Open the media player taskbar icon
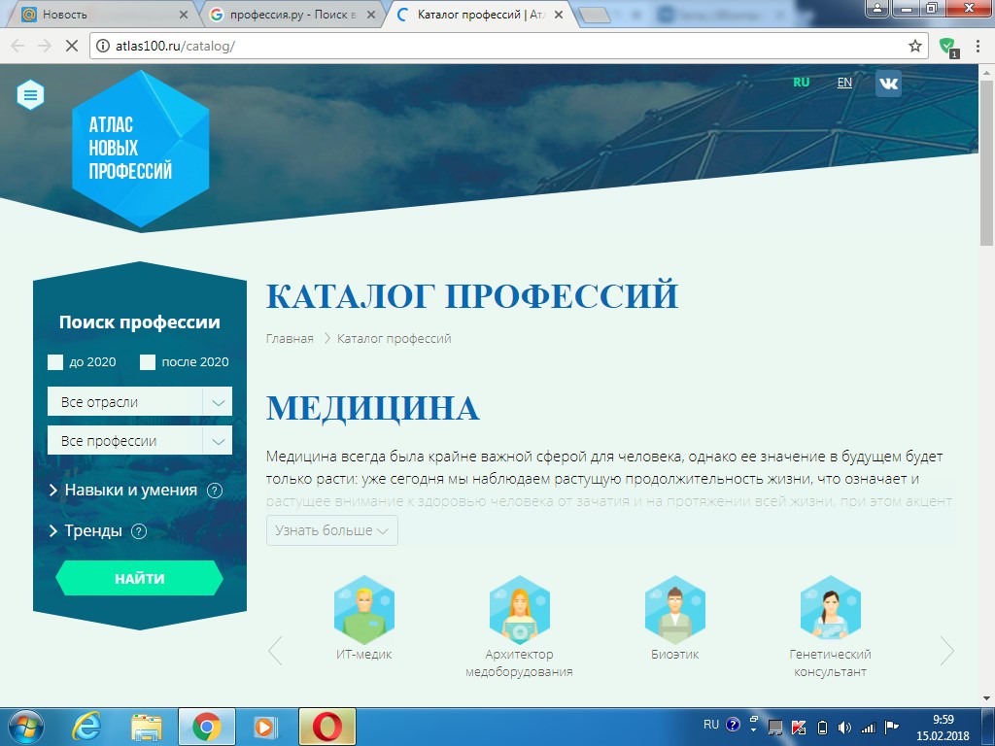Image resolution: width=995 pixels, height=746 pixels. [x=265, y=727]
